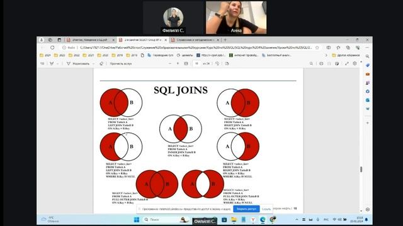403x226 pixels.
Task: Zoom out the PDF with the minus
Action: tap(170, 63)
